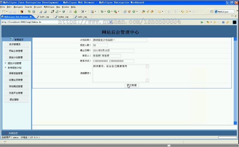Open the MyEclipse menu
Image resolution: width=239 pixels, height=147 pixels.
(49, 7)
